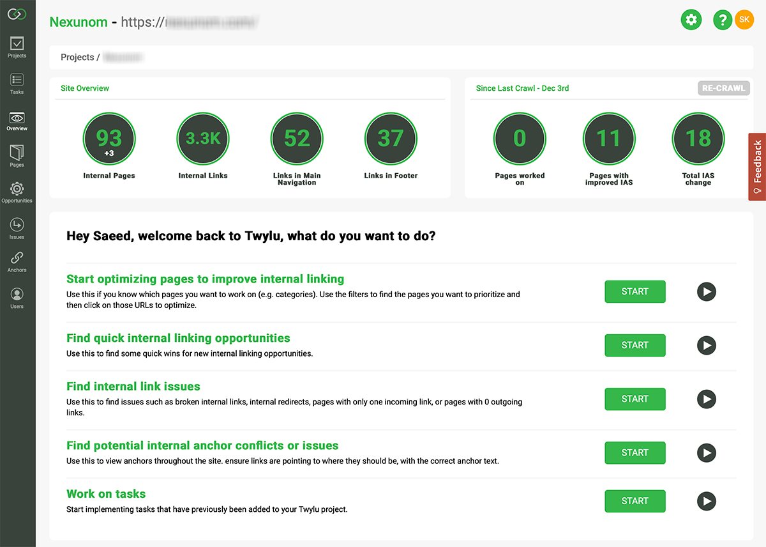Click the Nexunom project title
Viewport: 766px width, 547px height.
coord(79,22)
